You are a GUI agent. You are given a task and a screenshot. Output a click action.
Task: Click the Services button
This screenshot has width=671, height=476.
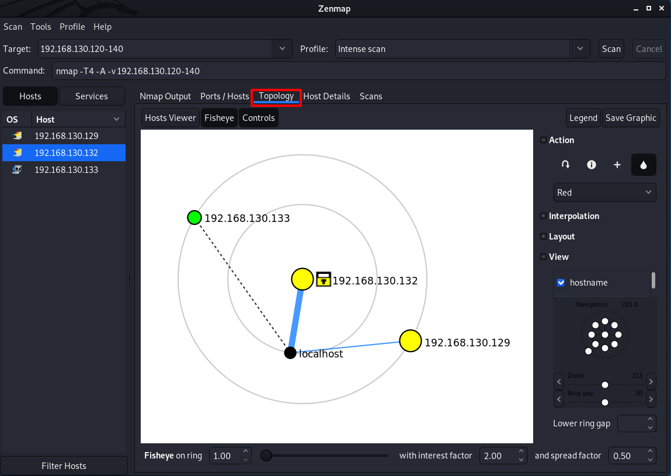pos(92,96)
